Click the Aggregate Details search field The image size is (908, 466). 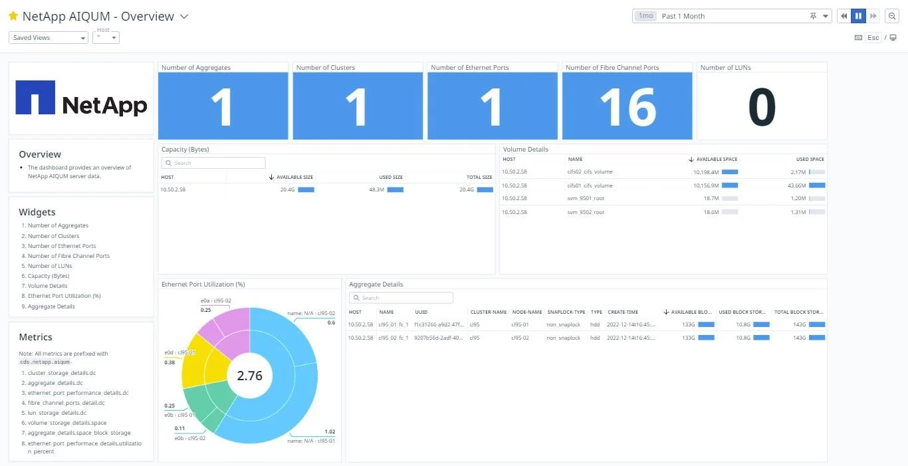(400, 297)
